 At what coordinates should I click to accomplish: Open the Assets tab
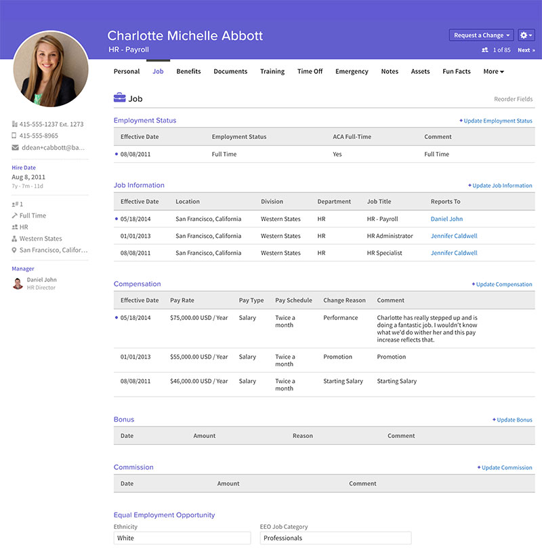[x=420, y=71]
